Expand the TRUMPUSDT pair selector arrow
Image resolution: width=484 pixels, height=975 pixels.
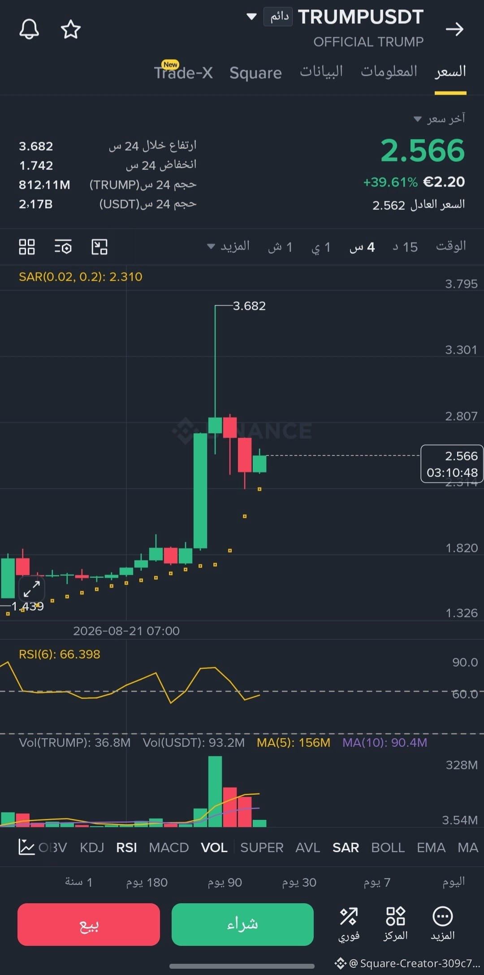click(252, 17)
